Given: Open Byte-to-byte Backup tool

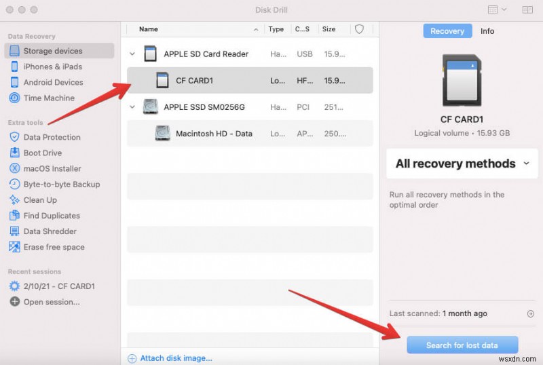Looking at the screenshot, I should coord(62,185).
